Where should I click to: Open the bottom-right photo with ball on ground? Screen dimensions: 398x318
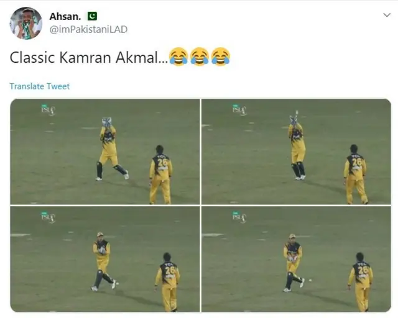[296, 259]
